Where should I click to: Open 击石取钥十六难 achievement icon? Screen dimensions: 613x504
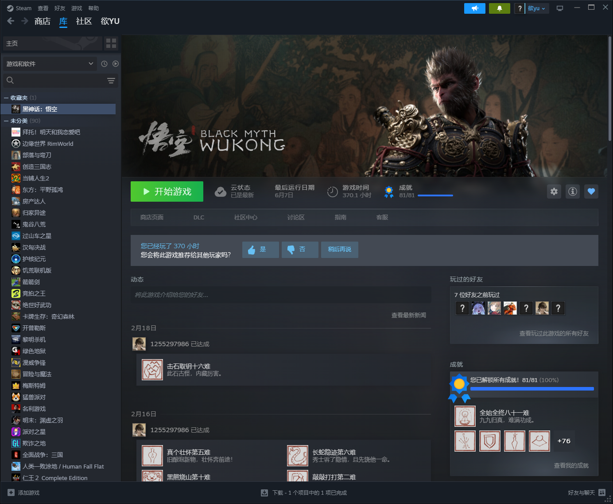[x=152, y=370]
